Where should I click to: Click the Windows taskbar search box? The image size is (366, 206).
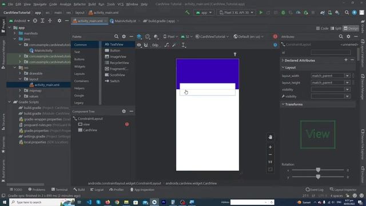(42, 202)
